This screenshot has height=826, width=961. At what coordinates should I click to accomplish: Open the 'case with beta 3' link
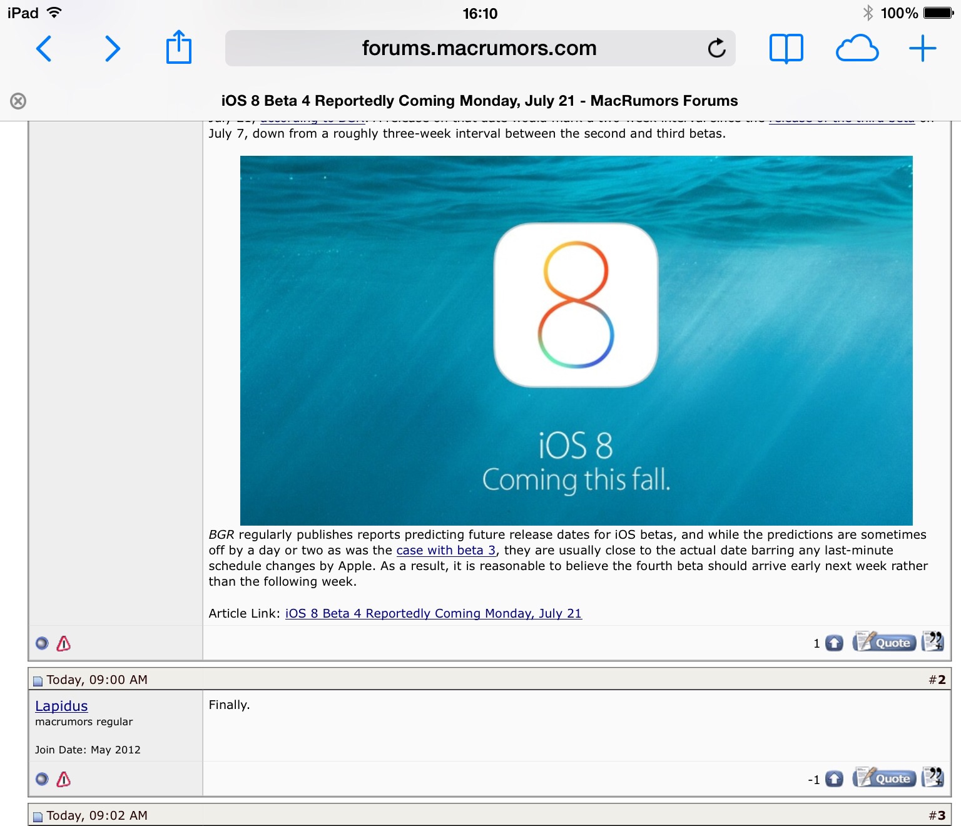tap(446, 550)
